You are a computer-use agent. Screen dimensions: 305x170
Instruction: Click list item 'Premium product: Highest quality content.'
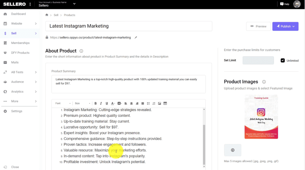coord(97,116)
